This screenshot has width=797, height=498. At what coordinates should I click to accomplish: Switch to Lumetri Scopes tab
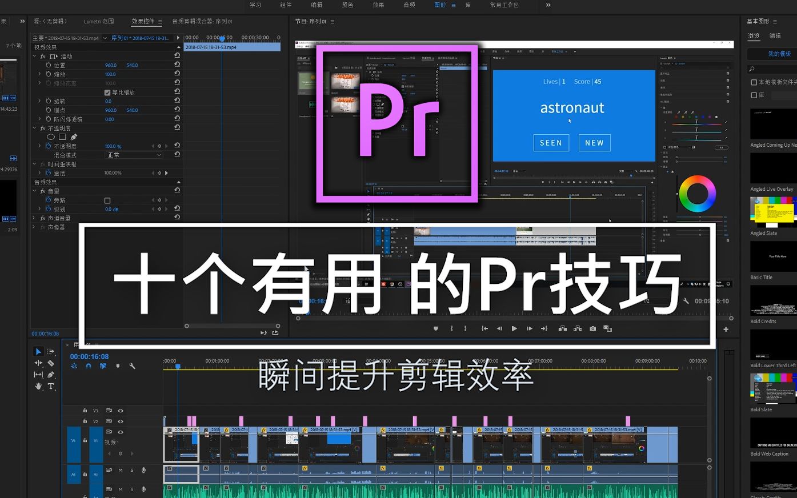[x=99, y=21]
